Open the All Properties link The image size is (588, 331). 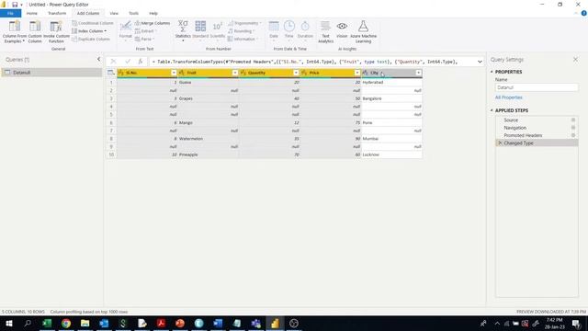[x=508, y=97]
